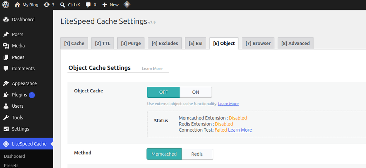Open the Users menu
This screenshot has width=366, height=168.
[x=18, y=106]
